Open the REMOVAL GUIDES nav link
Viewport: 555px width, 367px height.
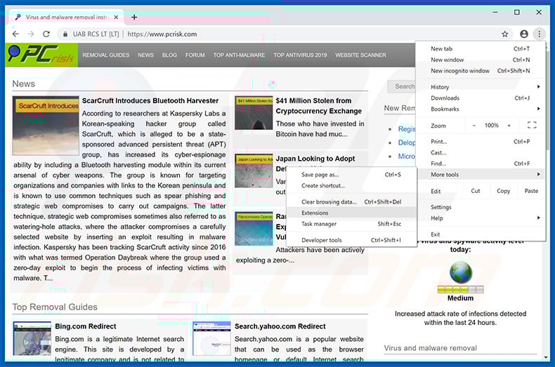click(106, 55)
